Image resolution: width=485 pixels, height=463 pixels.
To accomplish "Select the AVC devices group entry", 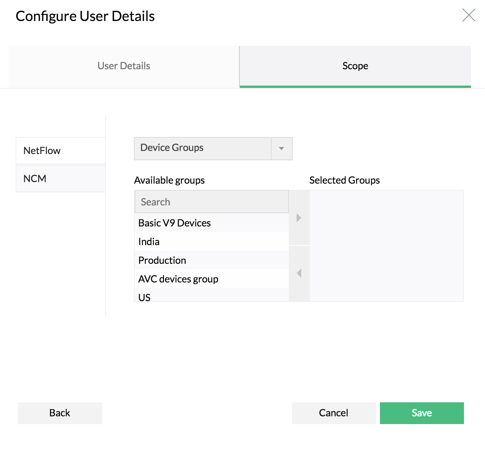I will [178, 279].
